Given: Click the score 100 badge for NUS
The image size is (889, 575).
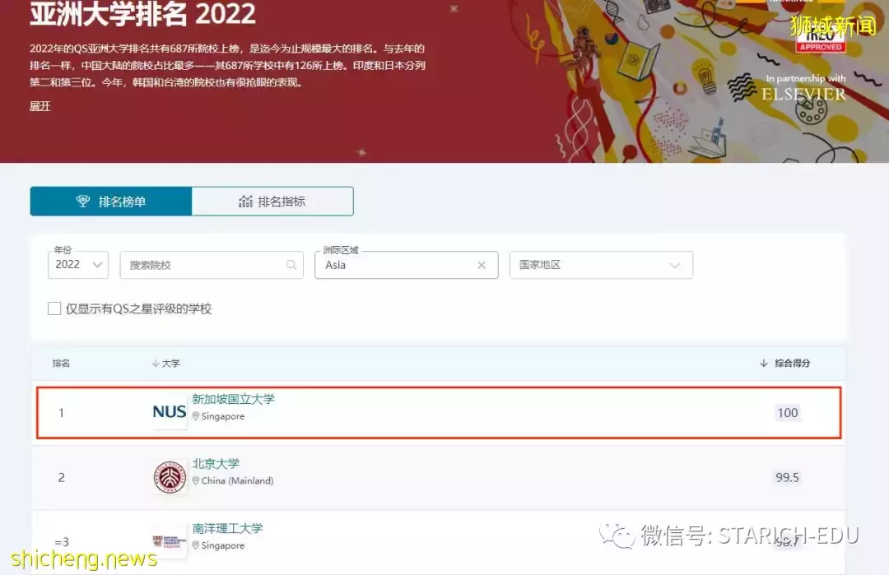Looking at the screenshot, I should tap(787, 412).
